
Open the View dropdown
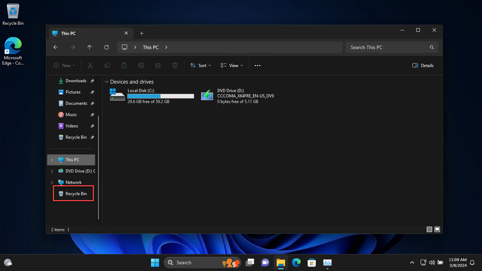pos(231,65)
